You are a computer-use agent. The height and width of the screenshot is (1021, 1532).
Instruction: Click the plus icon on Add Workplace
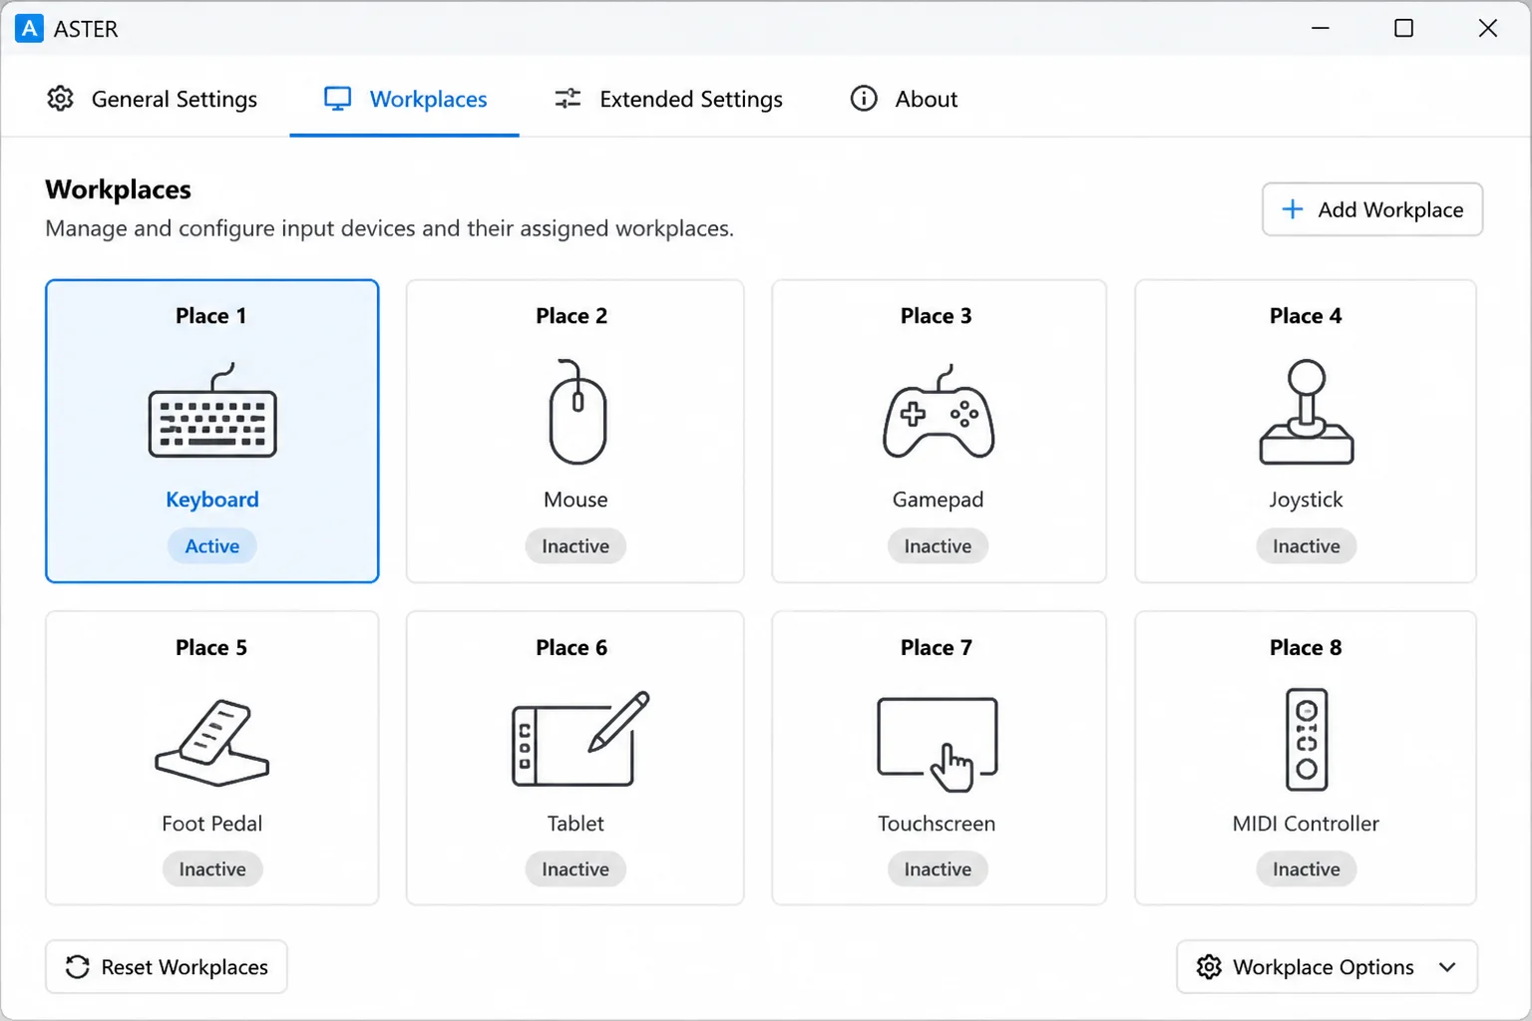point(1293,209)
